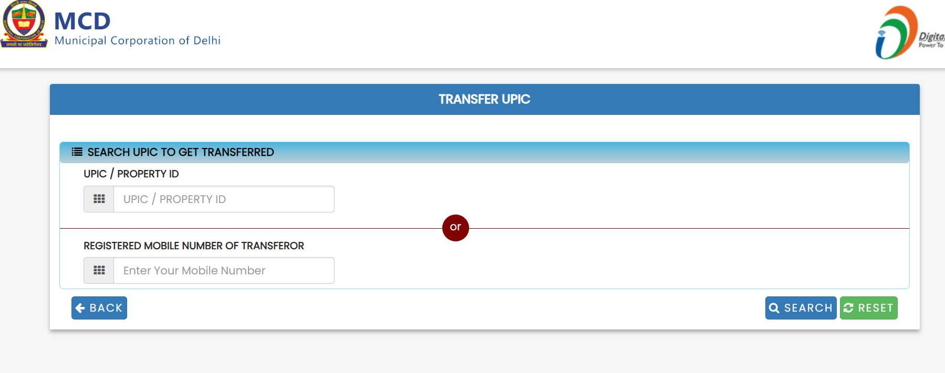The image size is (945, 373).
Task: Focus the UPIC / PROPERTY ID input field
Action: coord(223,199)
